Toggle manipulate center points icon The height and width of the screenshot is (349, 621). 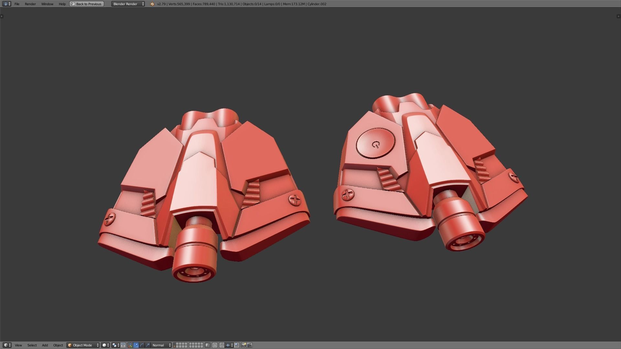[x=123, y=345]
